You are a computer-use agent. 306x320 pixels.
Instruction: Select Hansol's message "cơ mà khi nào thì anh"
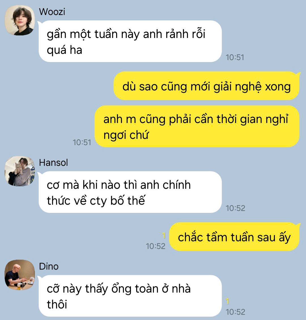130,192
